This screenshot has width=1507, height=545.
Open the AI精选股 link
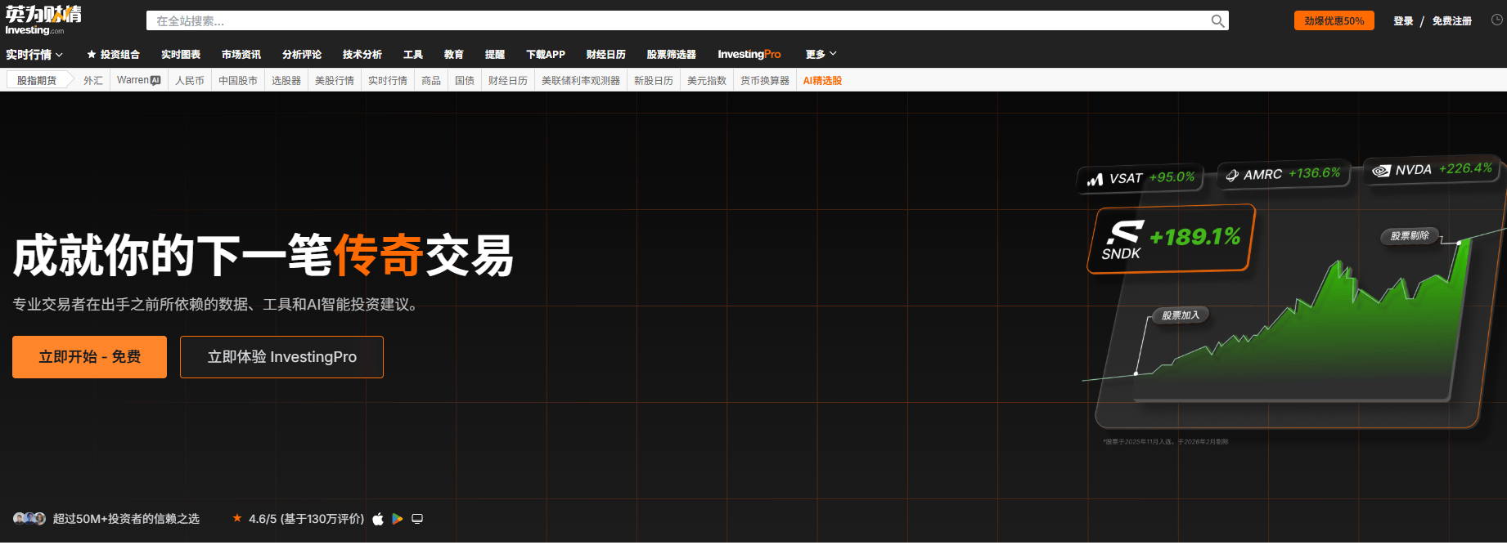click(822, 80)
